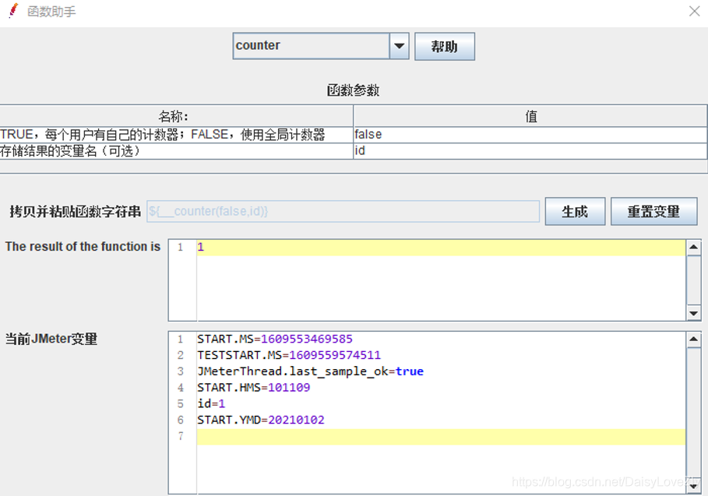Select the TRUE/FALSE counter parameter name row
Image resolution: width=708 pixels, height=496 pixels.
click(176, 135)
